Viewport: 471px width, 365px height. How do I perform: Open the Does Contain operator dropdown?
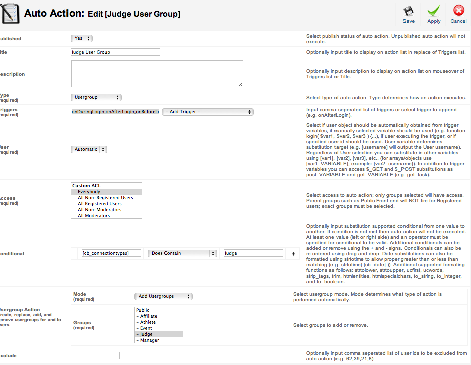182,253
